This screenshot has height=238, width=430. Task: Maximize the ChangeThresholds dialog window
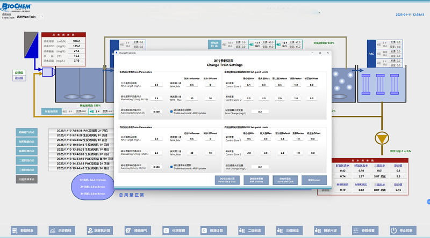(x=320, y=53)
